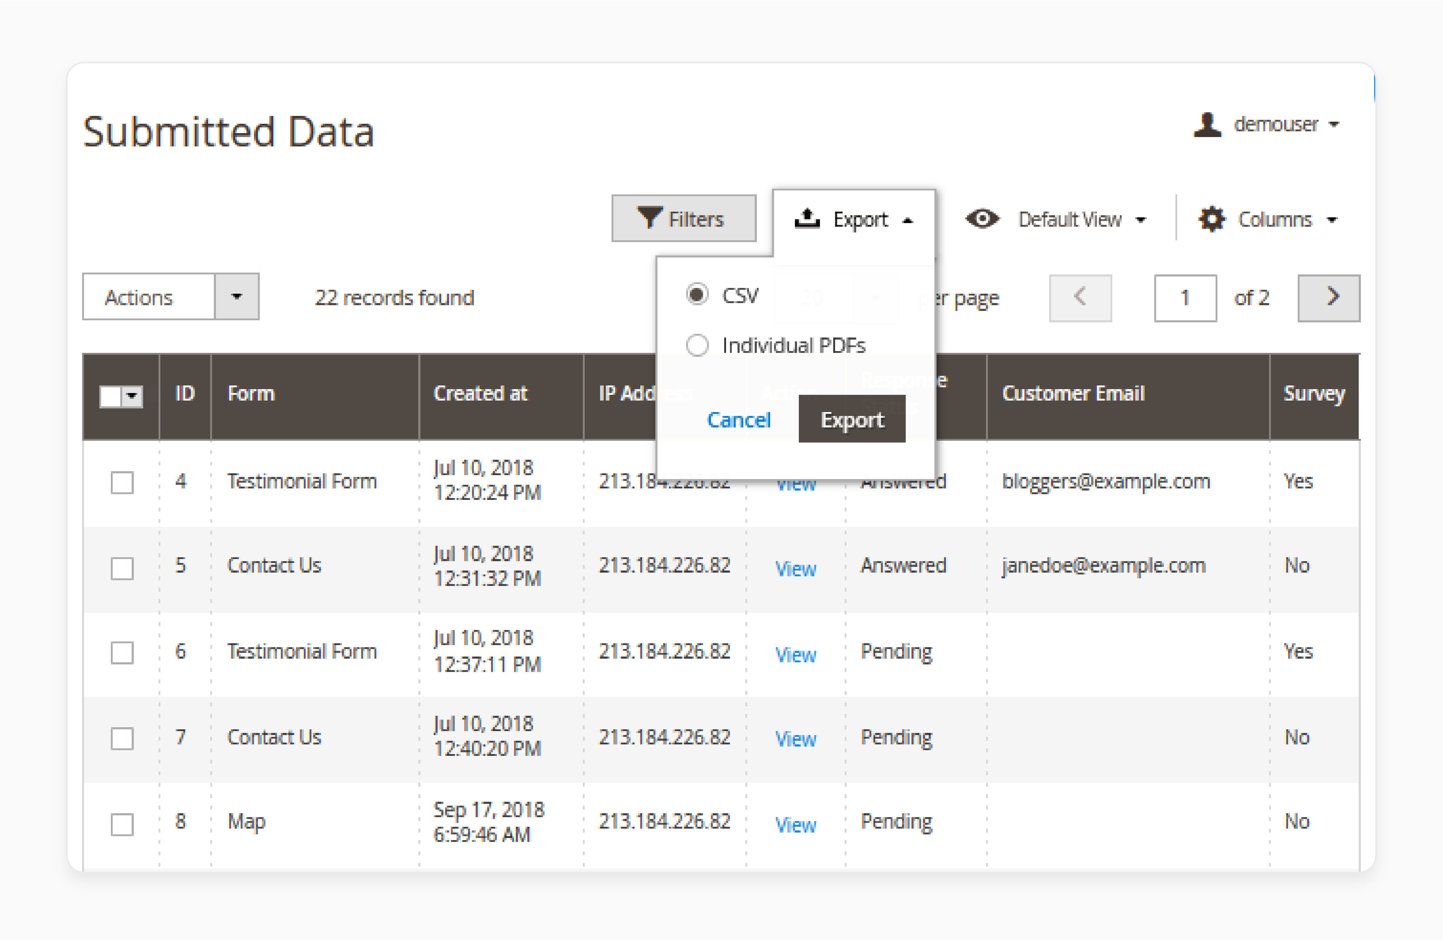
Task: Click the 'Map' form cell
Action: (246, 822)
